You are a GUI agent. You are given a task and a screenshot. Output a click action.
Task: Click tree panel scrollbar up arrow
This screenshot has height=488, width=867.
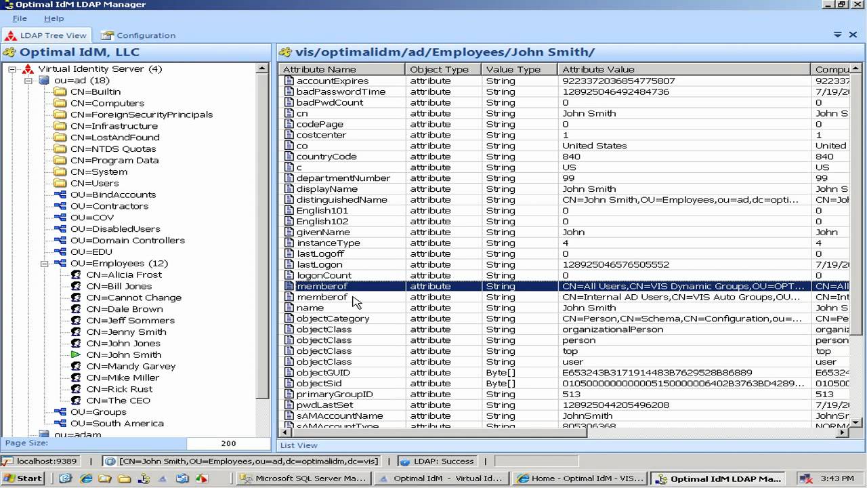point(262,69)
